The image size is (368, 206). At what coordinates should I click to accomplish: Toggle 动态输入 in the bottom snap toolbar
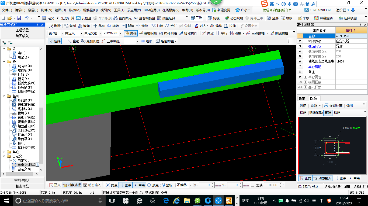[92, 185]
